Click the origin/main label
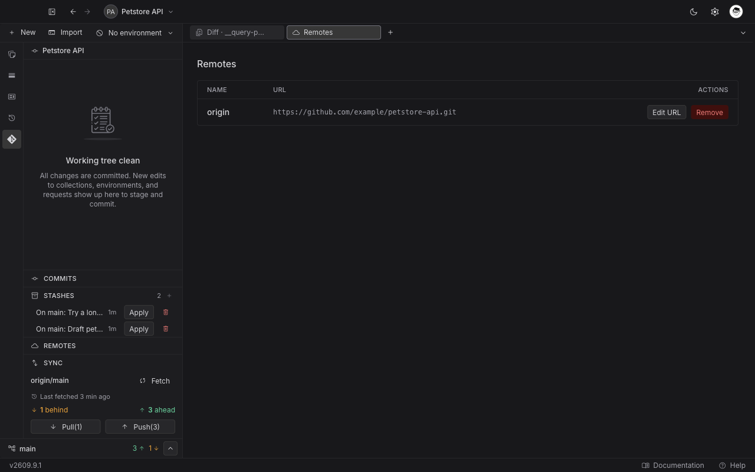755x472 pixels. point(50,381)
